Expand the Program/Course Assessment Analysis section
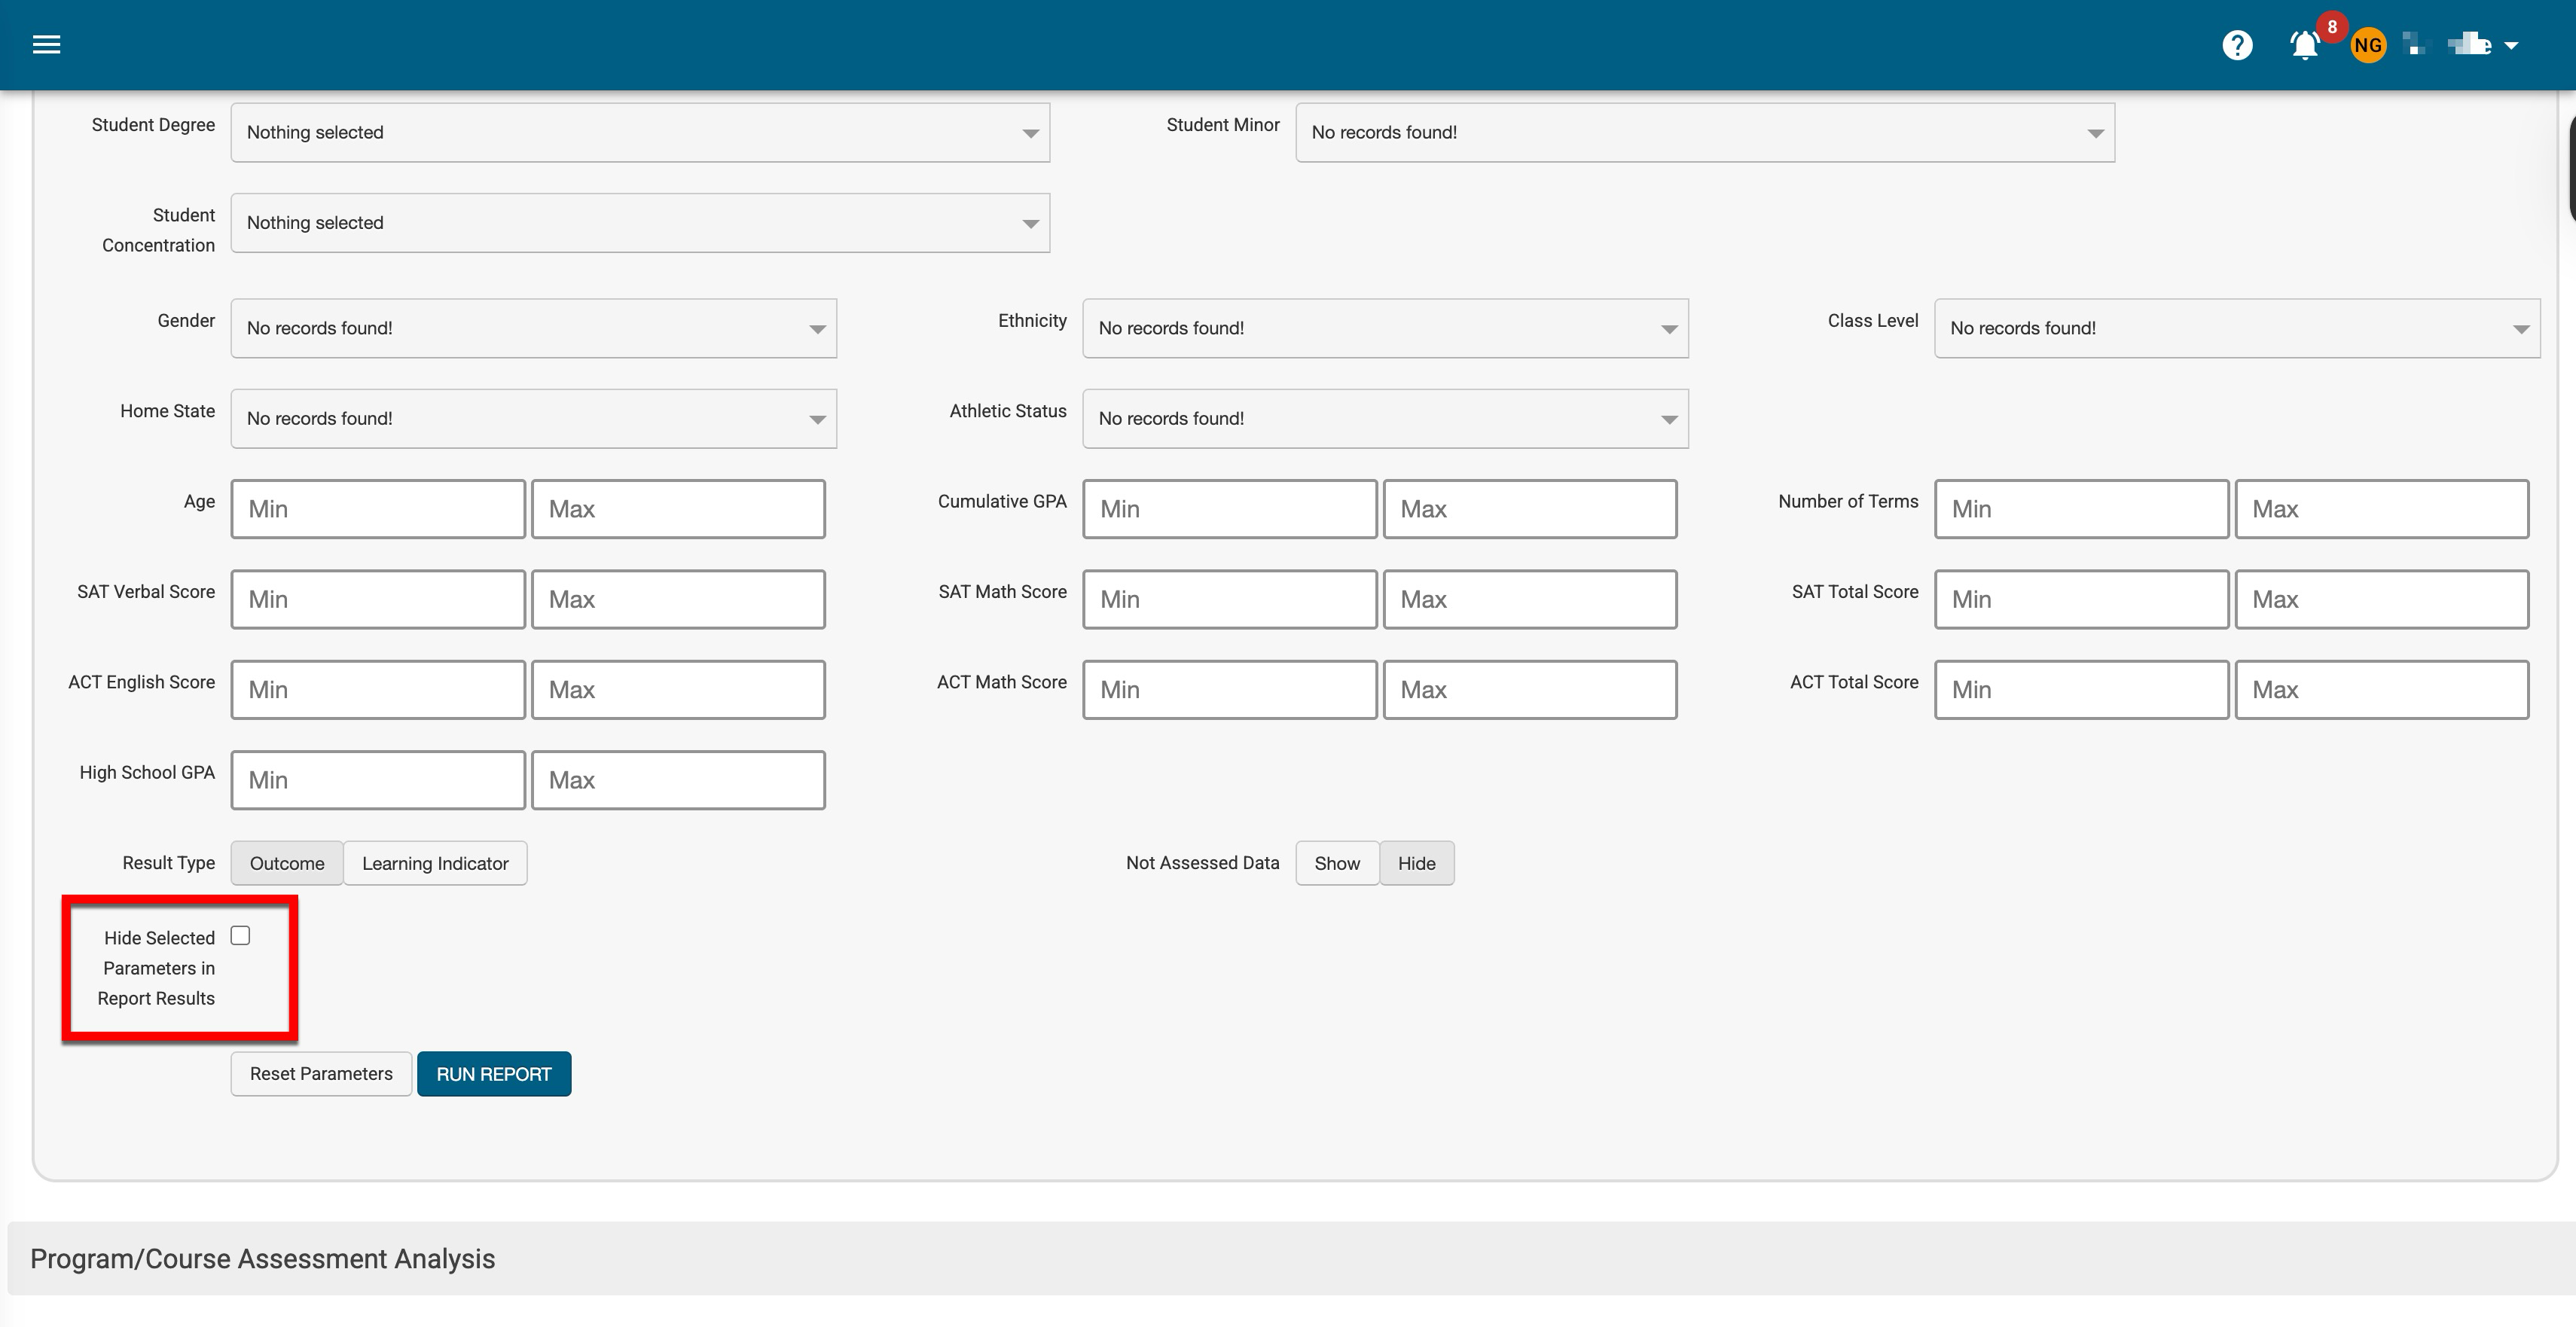 pyautogui.click(x=262, y=1259)
